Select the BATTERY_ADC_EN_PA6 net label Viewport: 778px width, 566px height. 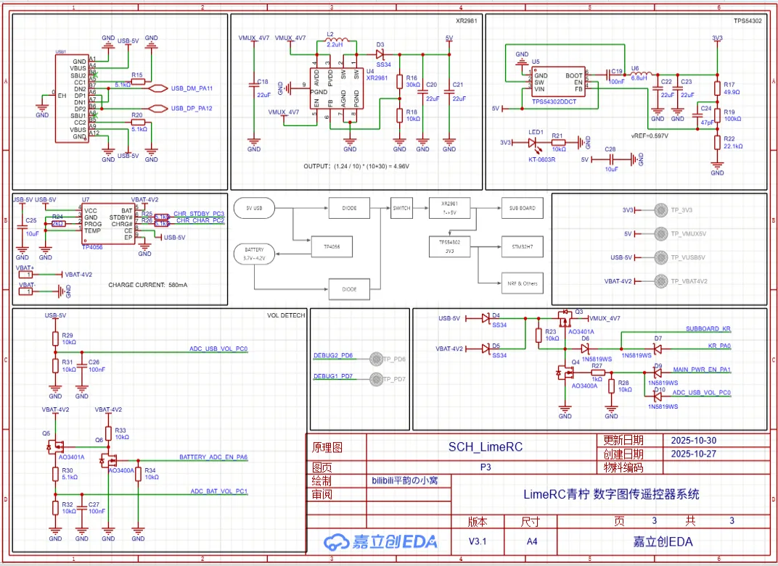213,457
